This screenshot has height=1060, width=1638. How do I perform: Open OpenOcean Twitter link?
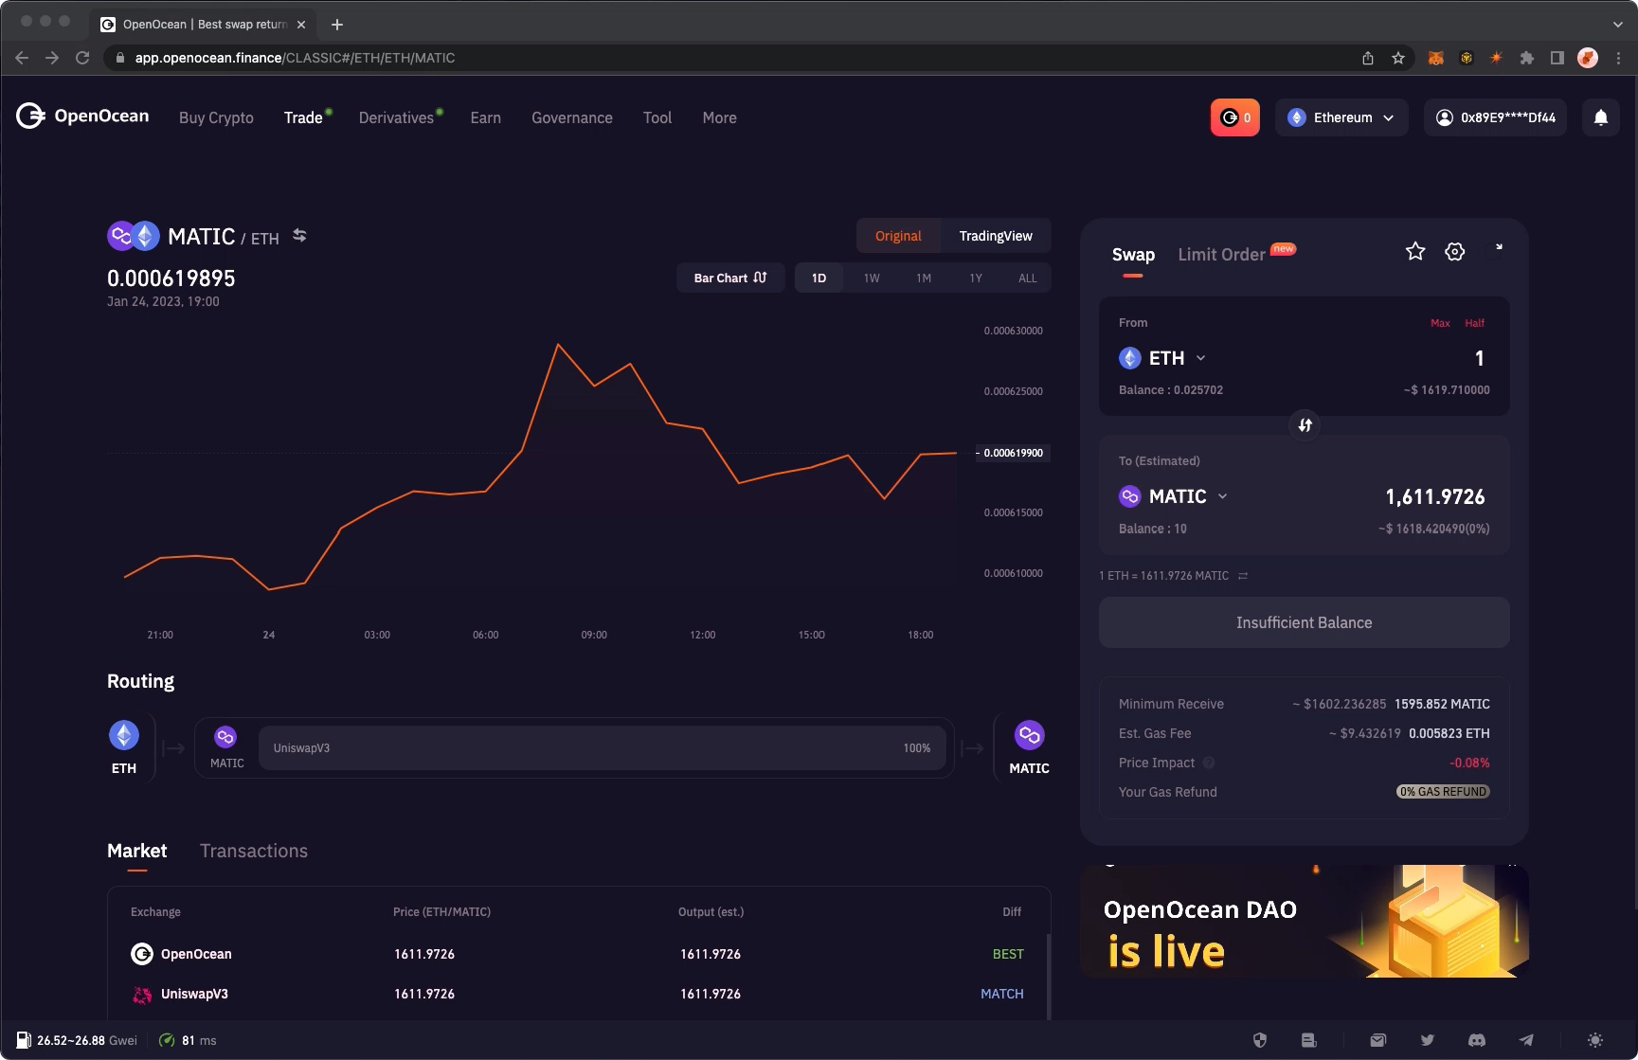1428,1040
